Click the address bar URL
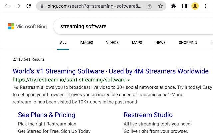 (95, 6)
